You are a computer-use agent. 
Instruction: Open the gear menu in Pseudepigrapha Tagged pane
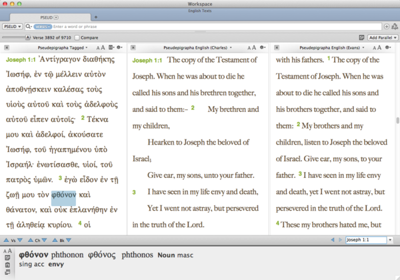[x=119, y=48]
